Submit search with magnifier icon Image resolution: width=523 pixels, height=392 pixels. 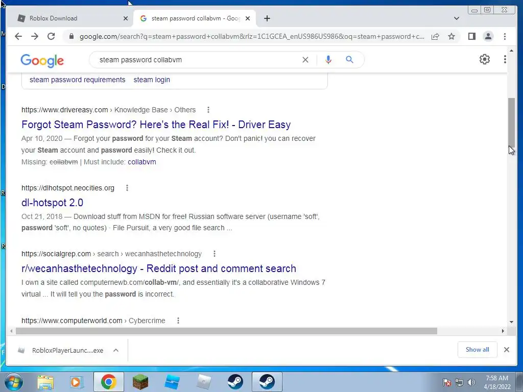pyautogui.click(x=349, y=60)
